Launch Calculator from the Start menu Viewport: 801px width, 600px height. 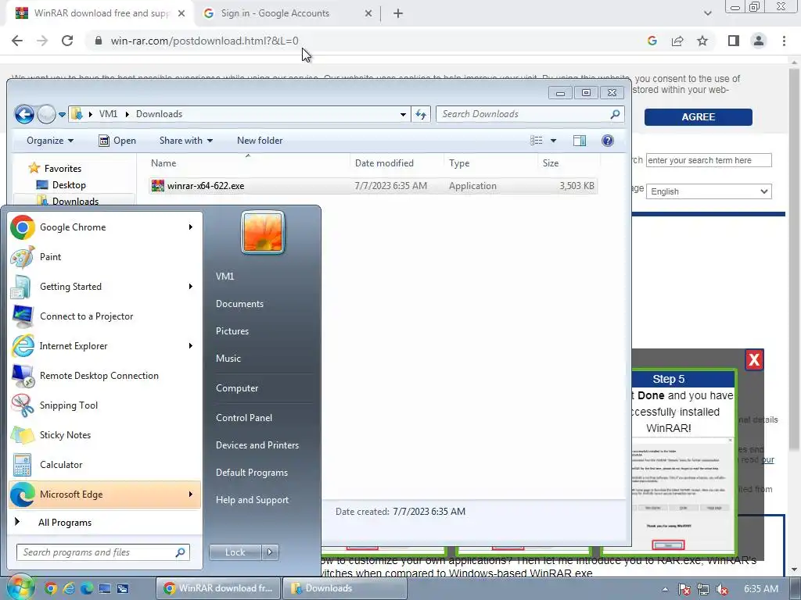pos(105,464)
